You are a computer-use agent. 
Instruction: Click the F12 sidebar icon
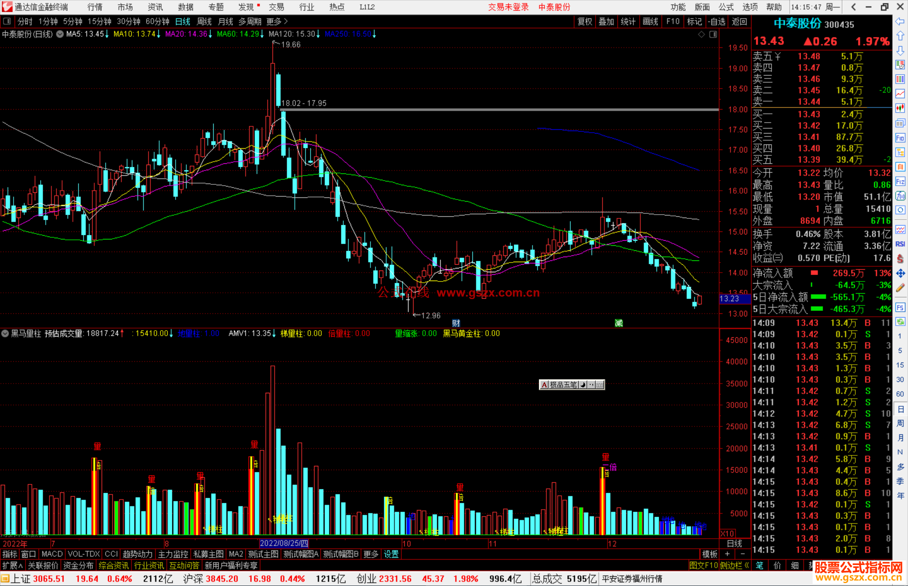(x=900, y=181)
